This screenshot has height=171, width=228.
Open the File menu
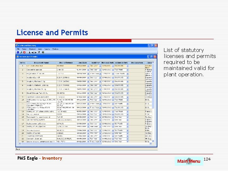[x=18, y=49]
